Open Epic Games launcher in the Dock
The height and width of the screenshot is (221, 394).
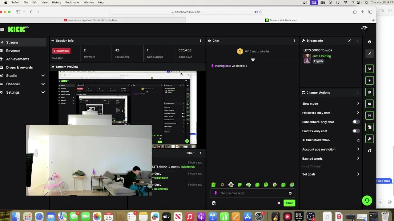(299, 216)
